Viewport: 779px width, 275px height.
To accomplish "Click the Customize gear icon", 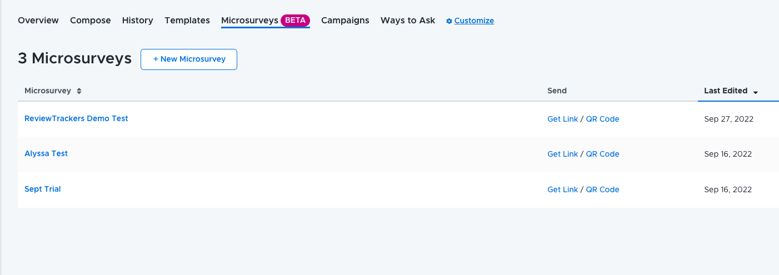I will pyautogui.click(x=449, y=21).
